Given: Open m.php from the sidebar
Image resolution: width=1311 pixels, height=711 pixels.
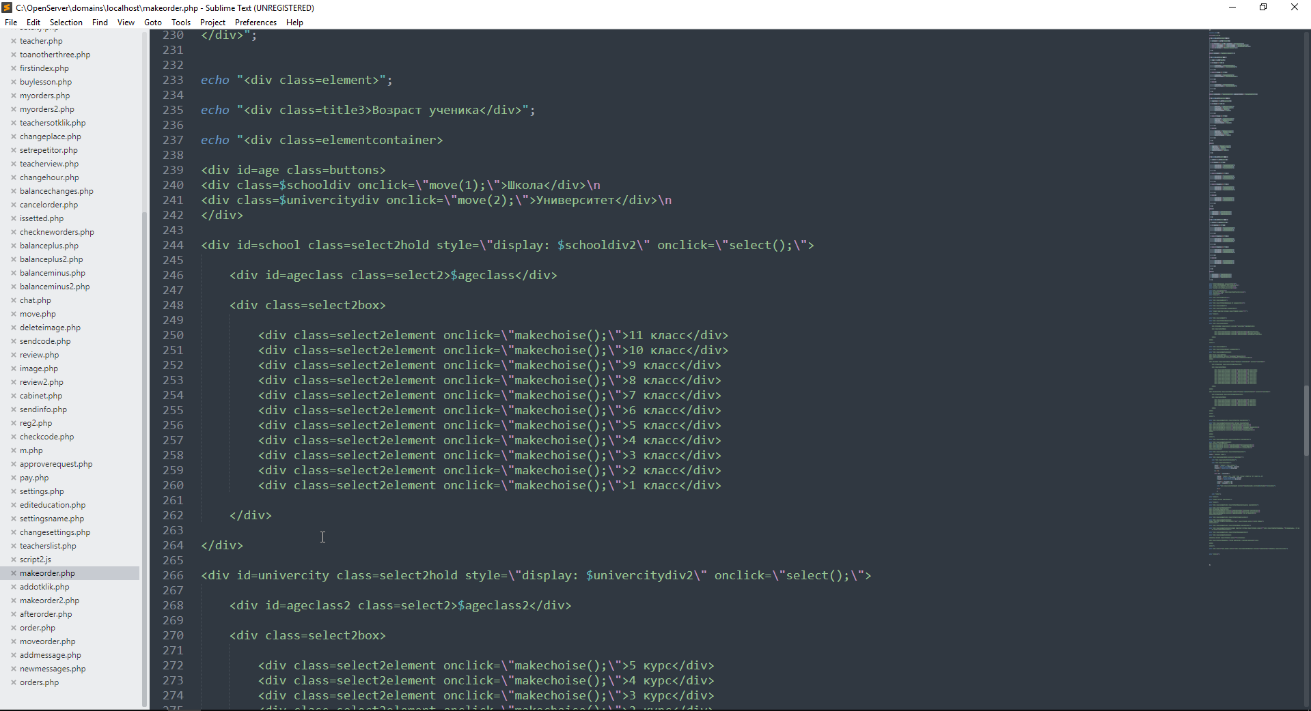Looking at the screenshot, I should pos(31,450).
